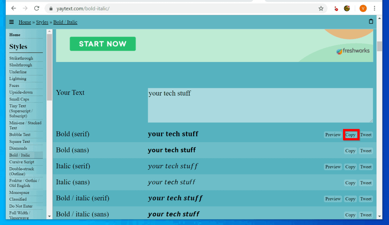Screen dimensions: 389x225
Task: Click the page scrollbar up arrow
Action: coord(380,18)
